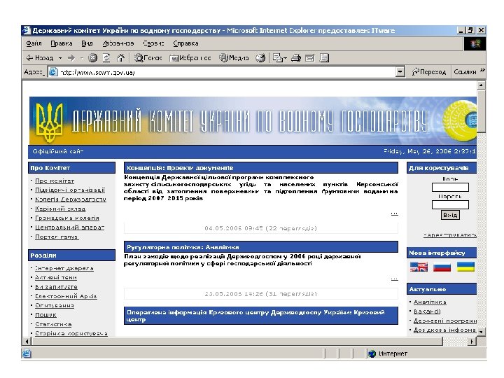The image size is (504, 378).
Task: Click the password input field
Action: pos(450,204)
